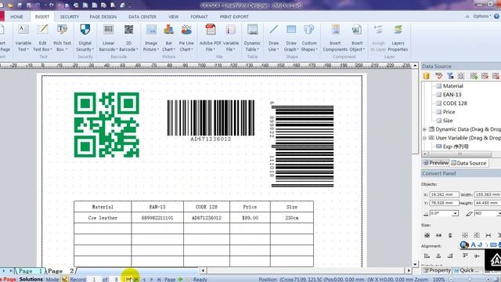Open Layers Properties
501x282 pixels.
click(398, 38)
